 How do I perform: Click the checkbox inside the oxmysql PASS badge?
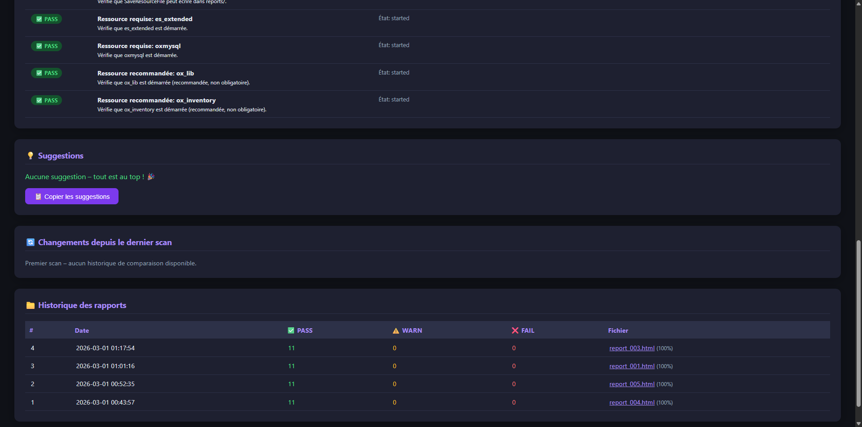(x=40, y=46)
